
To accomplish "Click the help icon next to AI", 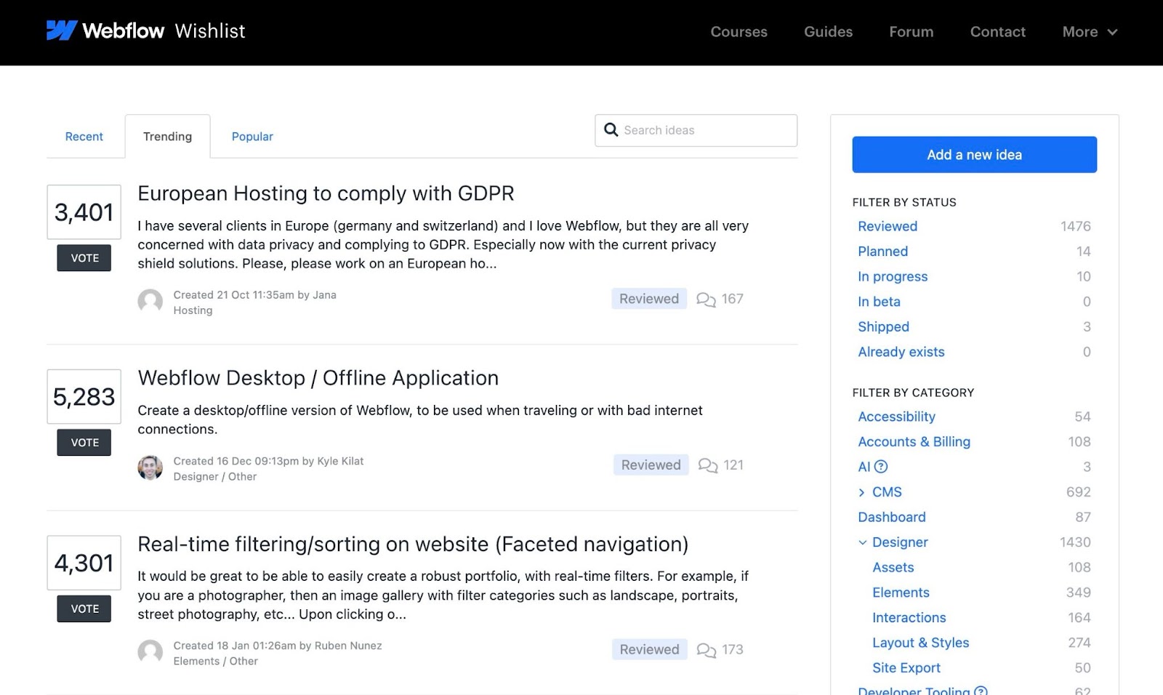I will (881, 467).
